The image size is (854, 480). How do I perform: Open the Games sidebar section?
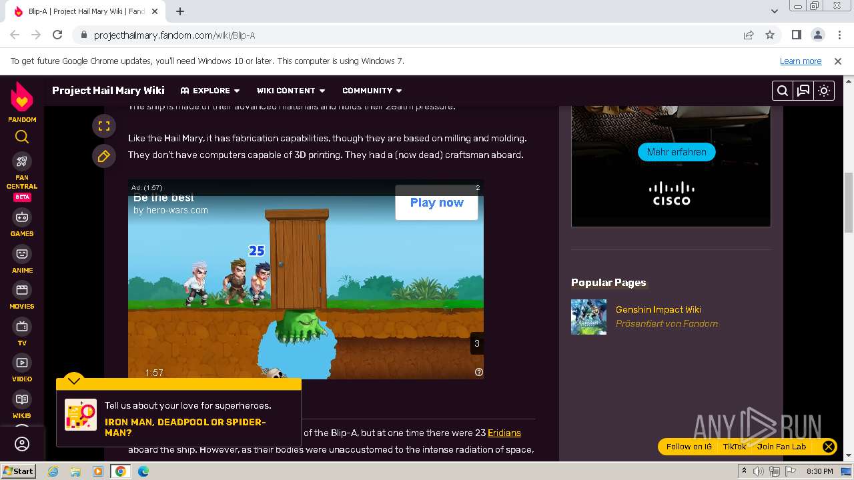pyautogui.click(x=22, y=223)
